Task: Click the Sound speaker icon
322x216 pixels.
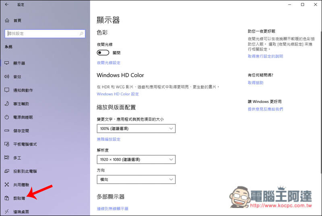Action: 6,76
